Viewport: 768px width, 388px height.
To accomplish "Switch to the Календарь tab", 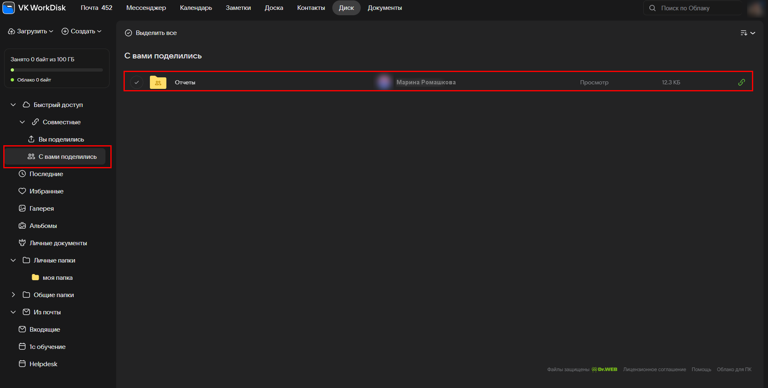I will 196,8.
